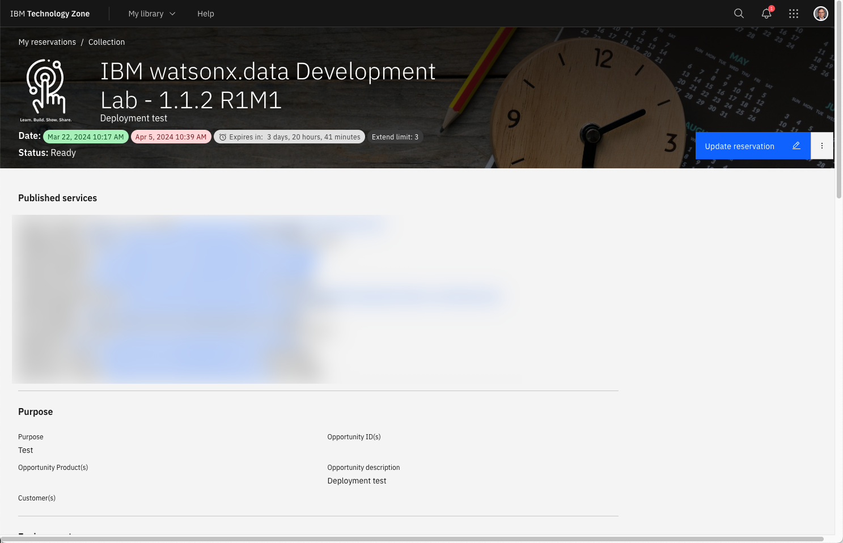The width and height of the screenshot is (843, 543).
Task: Open the vertical overflow menu
Action: (822, 146)
